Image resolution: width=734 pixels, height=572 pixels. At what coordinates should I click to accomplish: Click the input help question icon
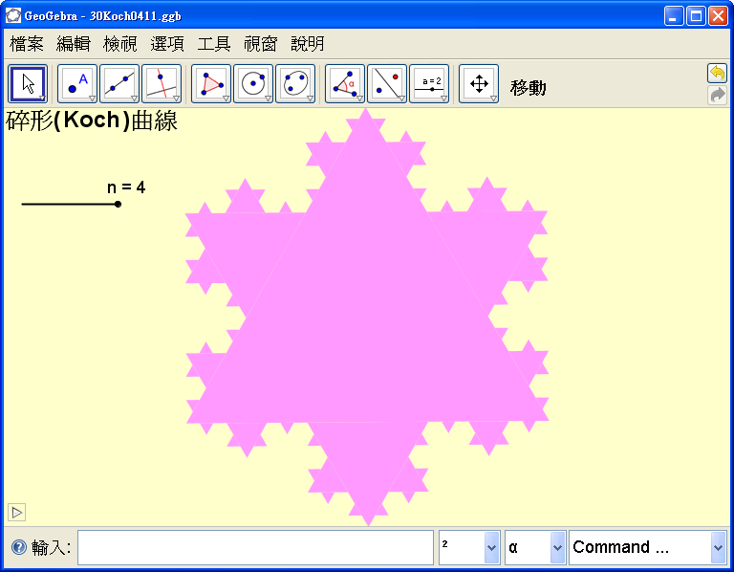19,547
